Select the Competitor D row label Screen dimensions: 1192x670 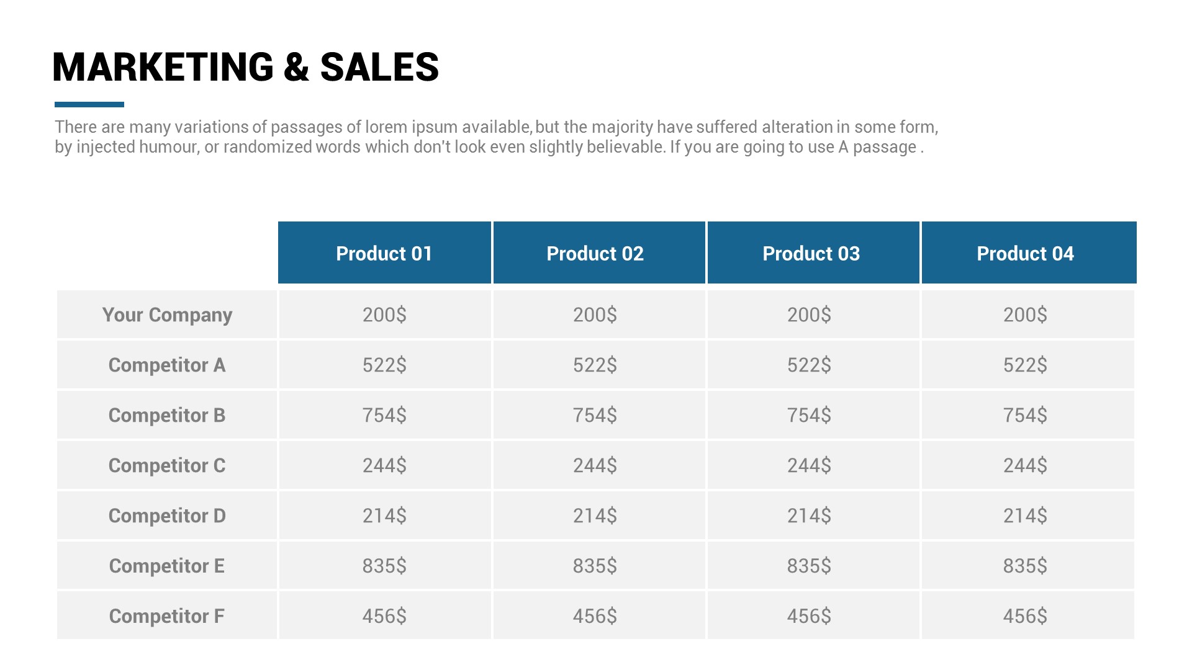[x=167, y=516]
